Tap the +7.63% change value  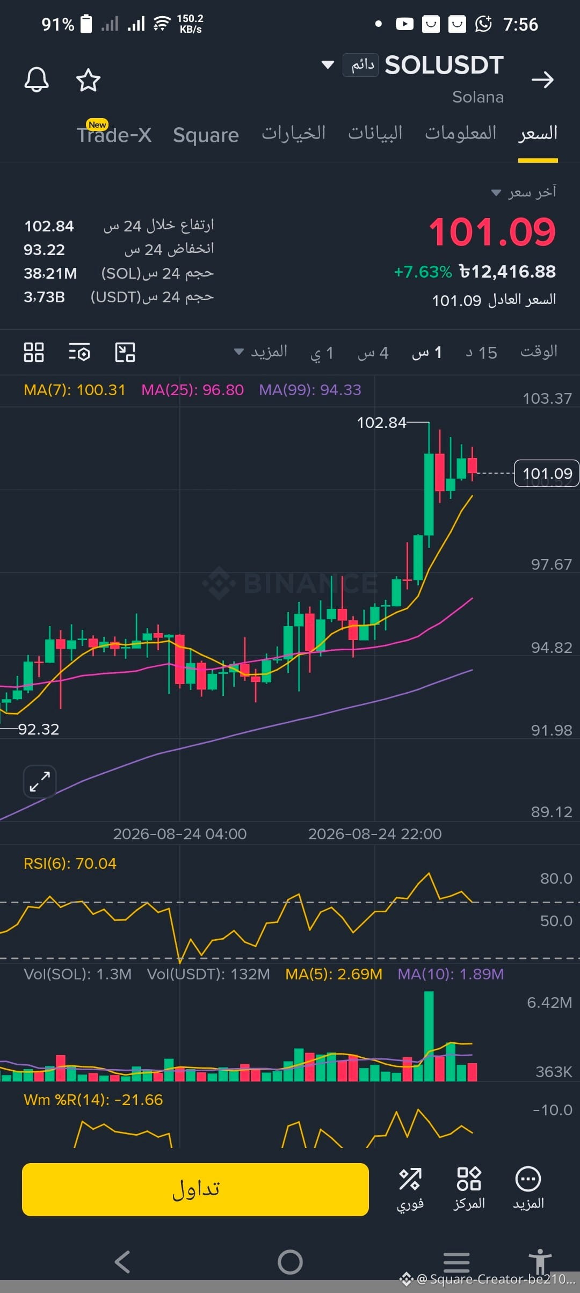pos(423,272)
